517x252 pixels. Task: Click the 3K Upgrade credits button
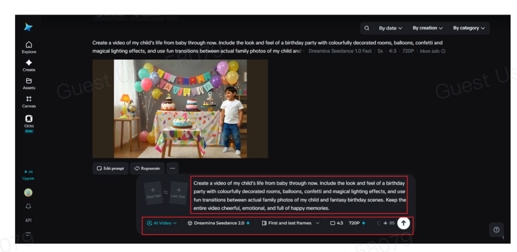pyautogui.click(x=29, y=175)
